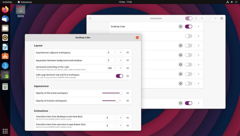Reset Transition time from desktop to overview

coord(127,118)
